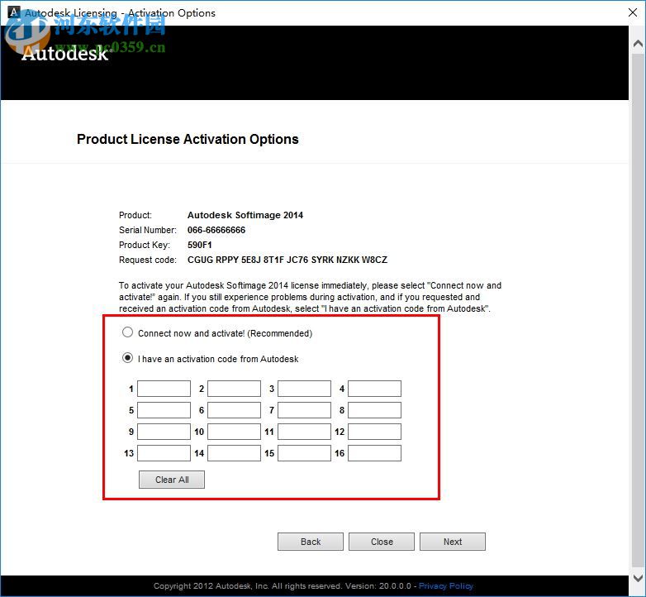Click activation code field 12

[x=374, y=432]
